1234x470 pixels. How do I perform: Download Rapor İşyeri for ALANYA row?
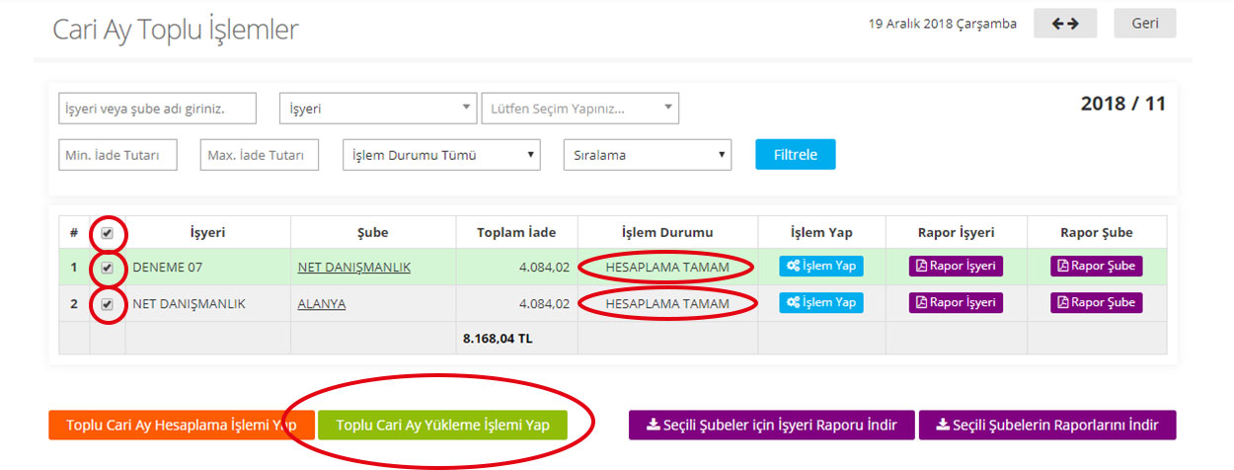pyautogui.click(x=956, y=302)
